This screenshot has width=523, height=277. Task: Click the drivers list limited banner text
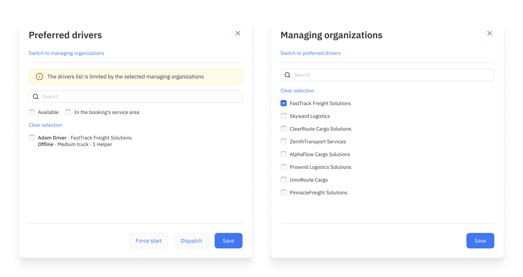click(x=126, y=76)
